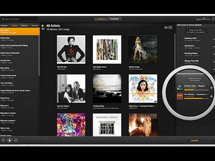Open the Amazon MP3 store icon
Screen dimensions: 215x161
coord(203,19)
